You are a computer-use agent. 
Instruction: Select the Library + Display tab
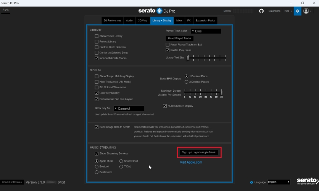162,21
